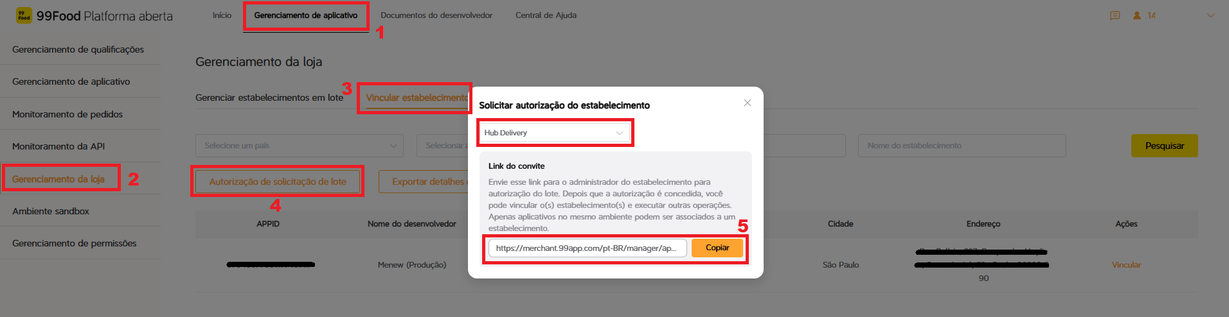Open Ambiente sandbox in sidebar

coord(51,211)
